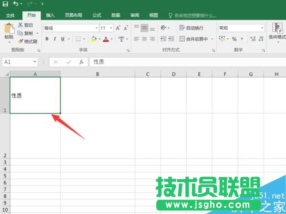Open the font size 11 dropdown
Viewport: 286px width, 214px height.
111,28
